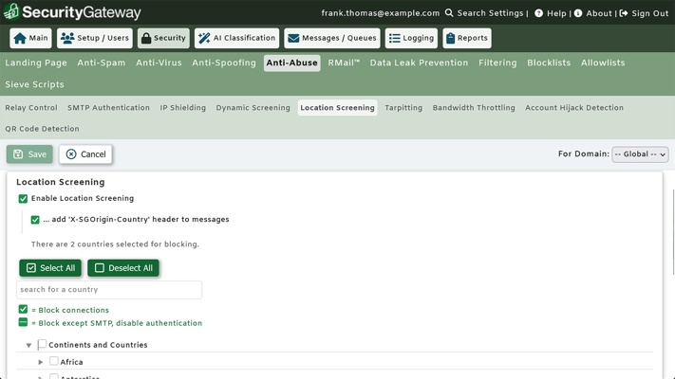
Task: Check the Africa checkbox
Action: pos(54,361)
